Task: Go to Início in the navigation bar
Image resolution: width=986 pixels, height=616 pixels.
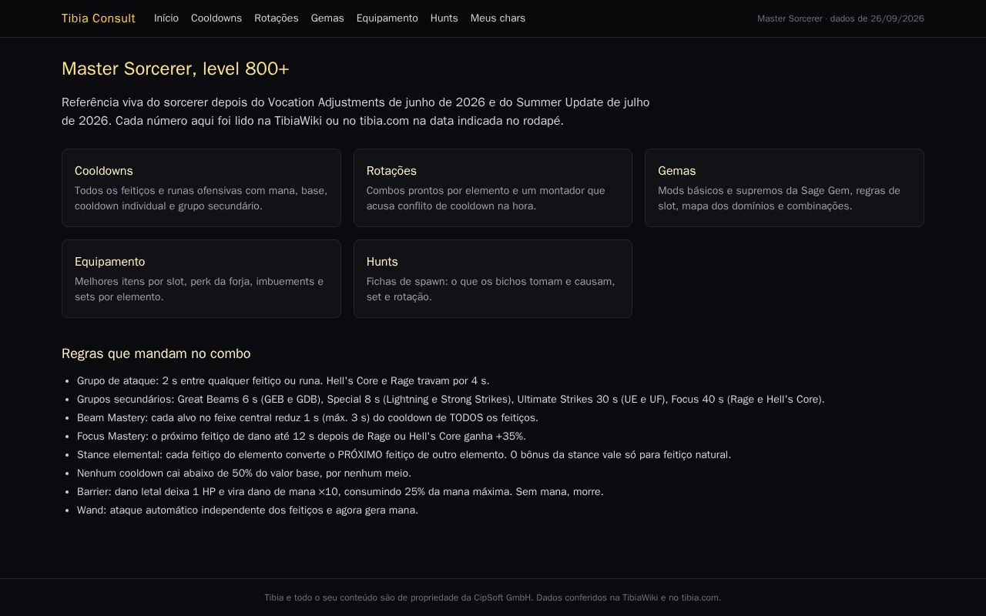Action: coord(166,18)
